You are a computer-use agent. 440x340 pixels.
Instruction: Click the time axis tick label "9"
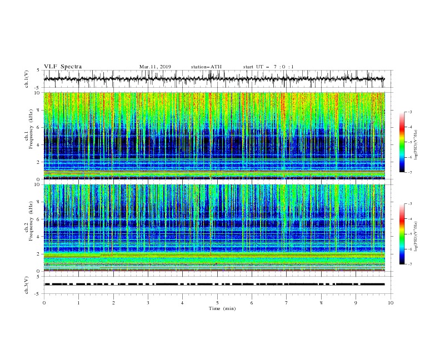[356, 303]
